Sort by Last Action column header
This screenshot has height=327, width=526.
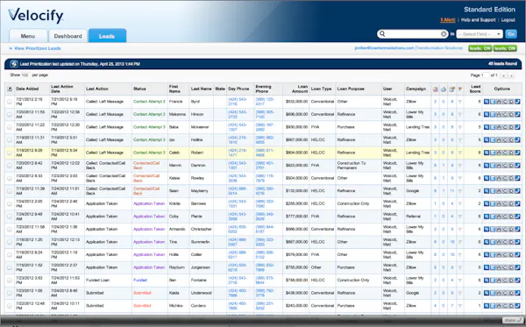(97, 89)
